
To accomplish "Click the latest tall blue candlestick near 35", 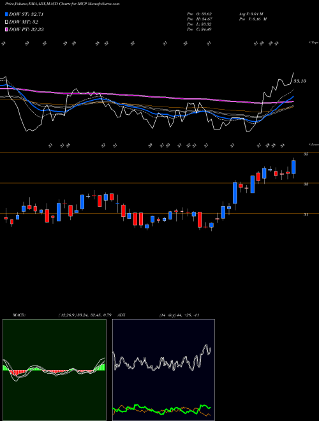I will click(x=293, y=167).
